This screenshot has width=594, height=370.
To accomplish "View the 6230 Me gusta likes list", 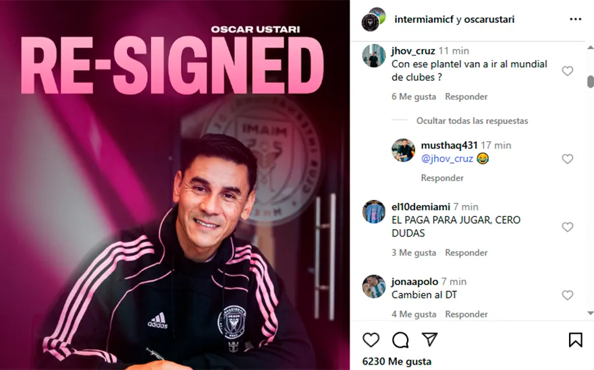I will tap(397, 361).
